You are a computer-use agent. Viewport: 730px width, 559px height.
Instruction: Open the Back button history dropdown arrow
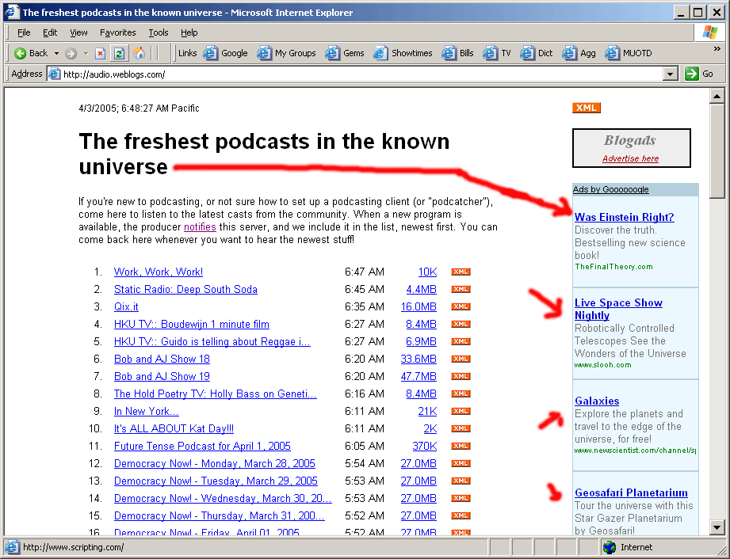(56, 53)
